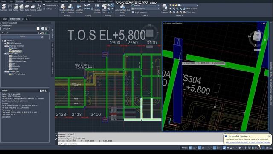
Task: Add a new drawing tab
Action: pos(27,19)
